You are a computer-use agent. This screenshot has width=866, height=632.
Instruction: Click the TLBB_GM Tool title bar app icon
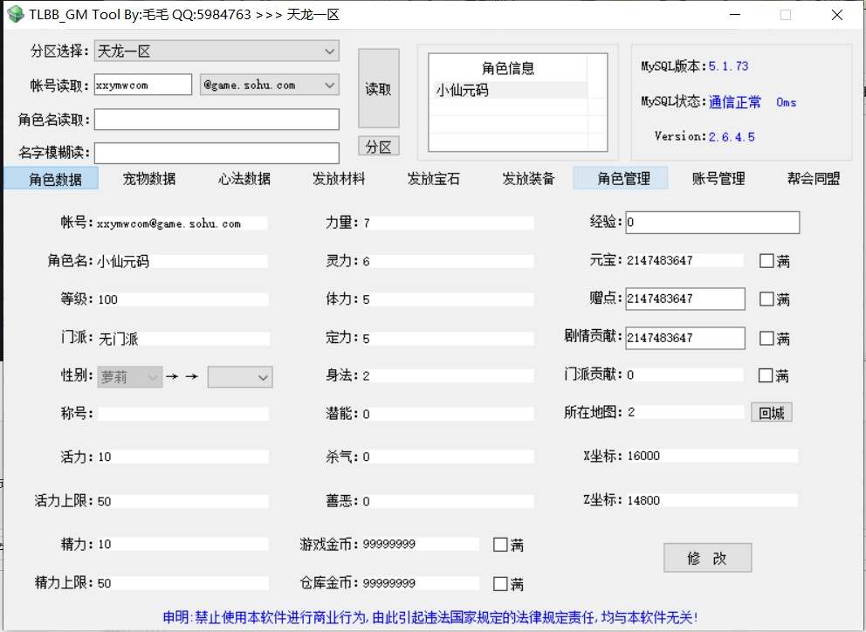click(16, 14)
